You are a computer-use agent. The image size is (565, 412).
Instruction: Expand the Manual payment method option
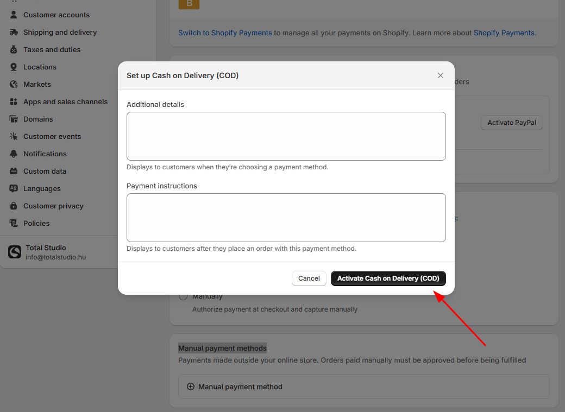235,386
